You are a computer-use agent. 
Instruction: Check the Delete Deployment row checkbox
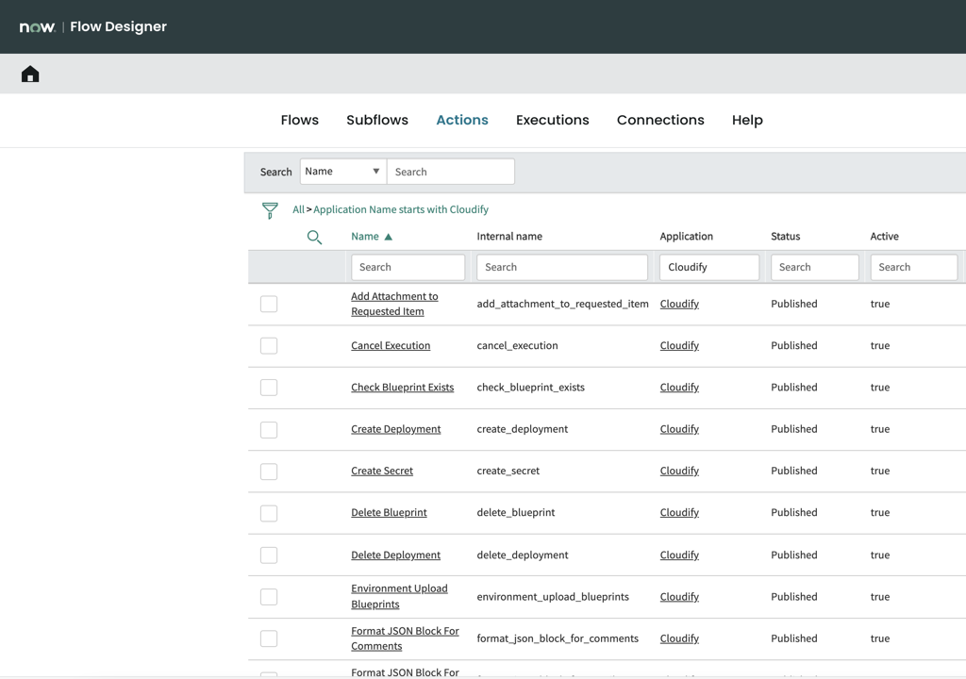pos(269,555)
